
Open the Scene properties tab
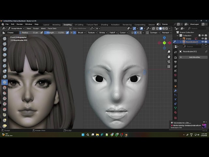(175, 71)
